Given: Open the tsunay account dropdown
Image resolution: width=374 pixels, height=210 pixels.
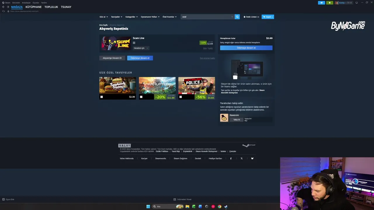Looking at the screenshot, I should [x=343, y=3].
